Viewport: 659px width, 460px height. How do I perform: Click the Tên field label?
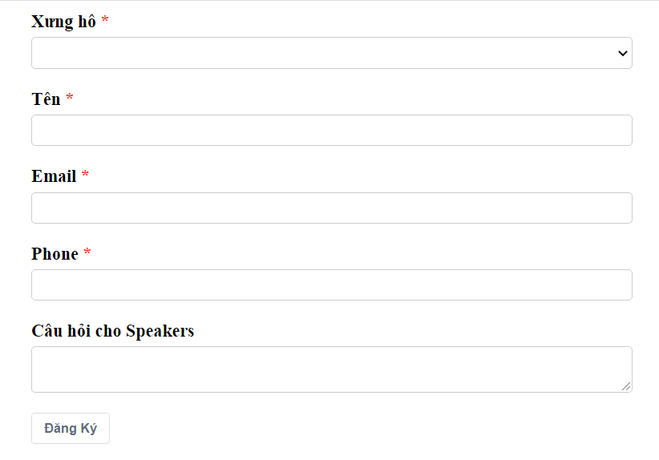tap(46, 99)
